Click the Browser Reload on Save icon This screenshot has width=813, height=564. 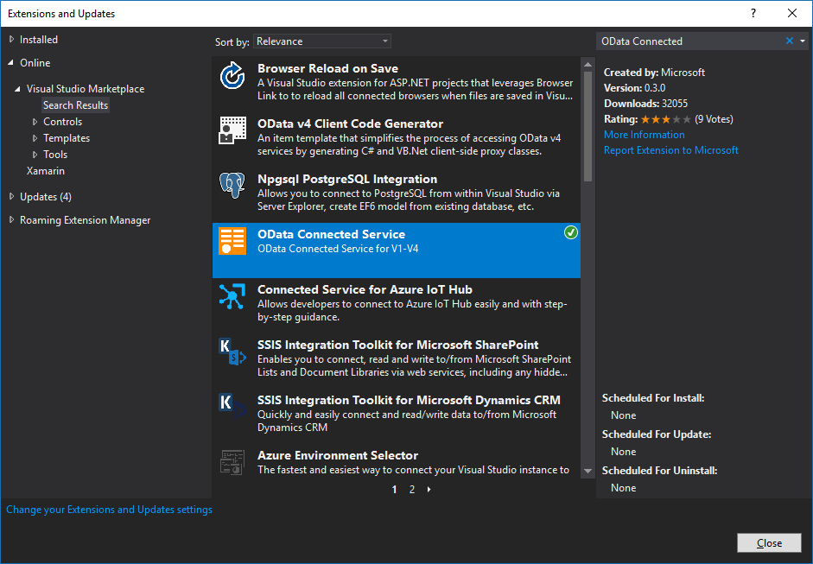232,76
